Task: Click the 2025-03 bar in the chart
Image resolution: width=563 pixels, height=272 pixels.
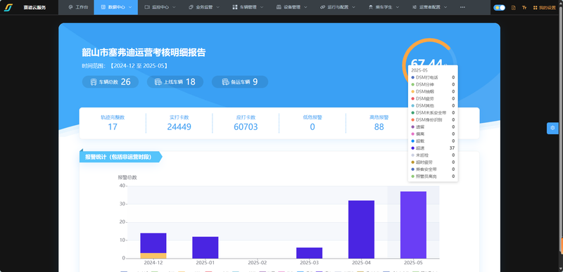Action: tap(309, 253)
